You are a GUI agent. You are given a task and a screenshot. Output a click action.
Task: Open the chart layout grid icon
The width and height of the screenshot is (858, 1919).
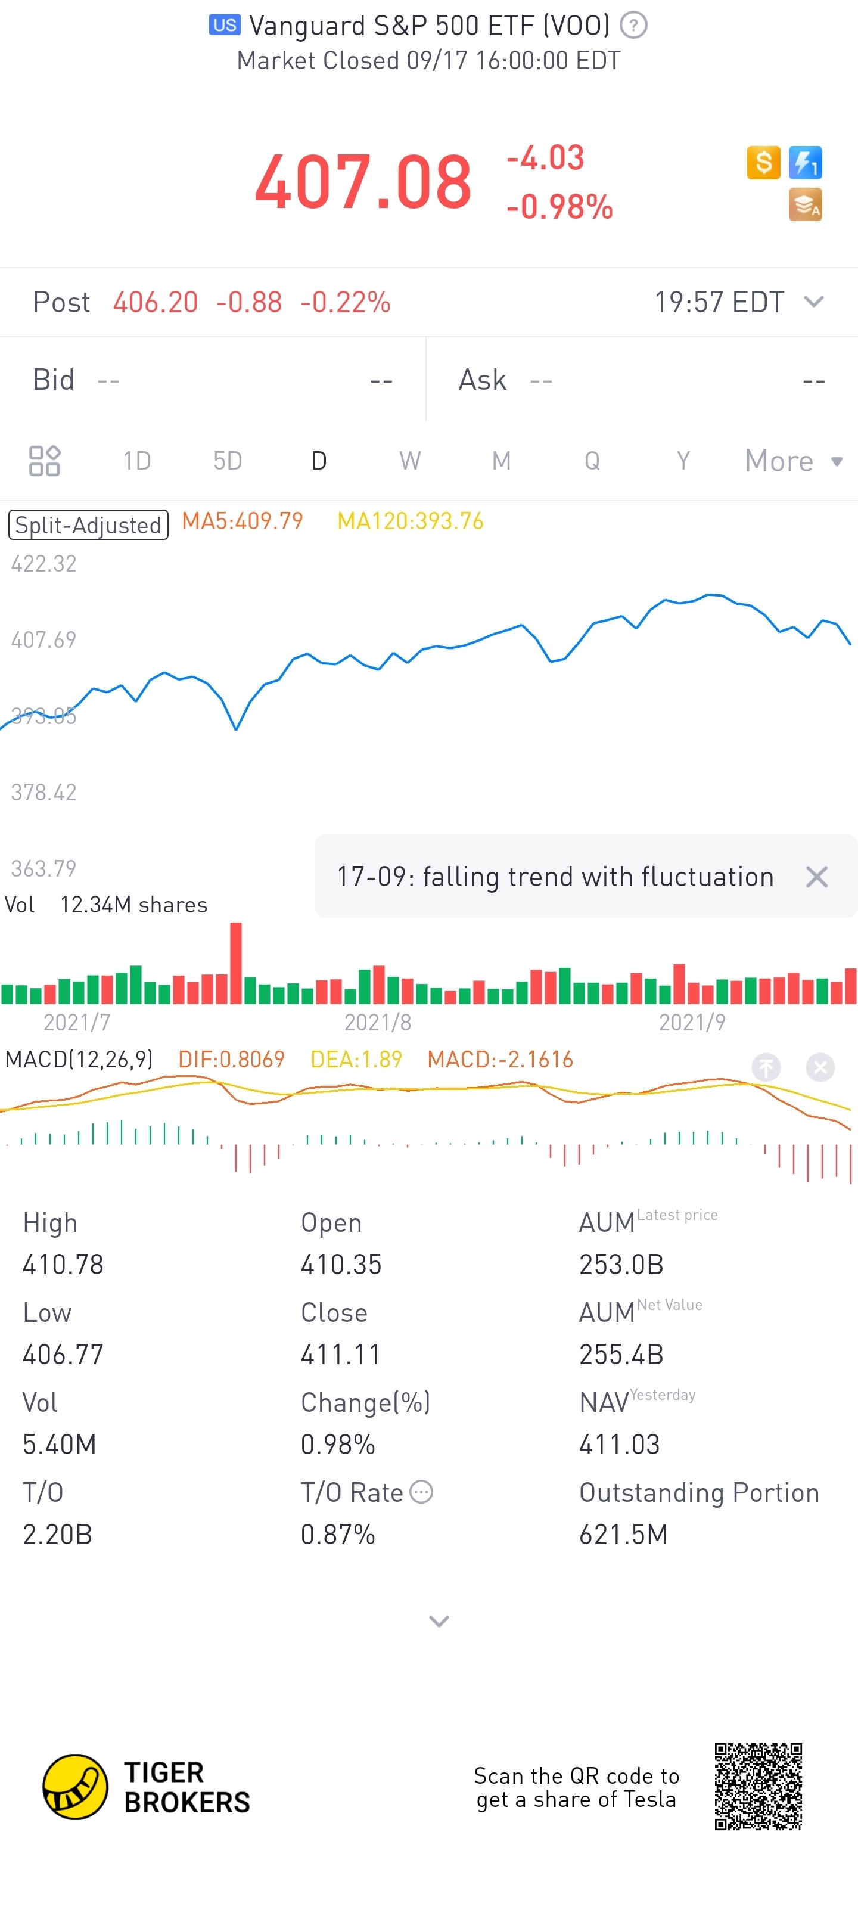[x=45, y=460]
